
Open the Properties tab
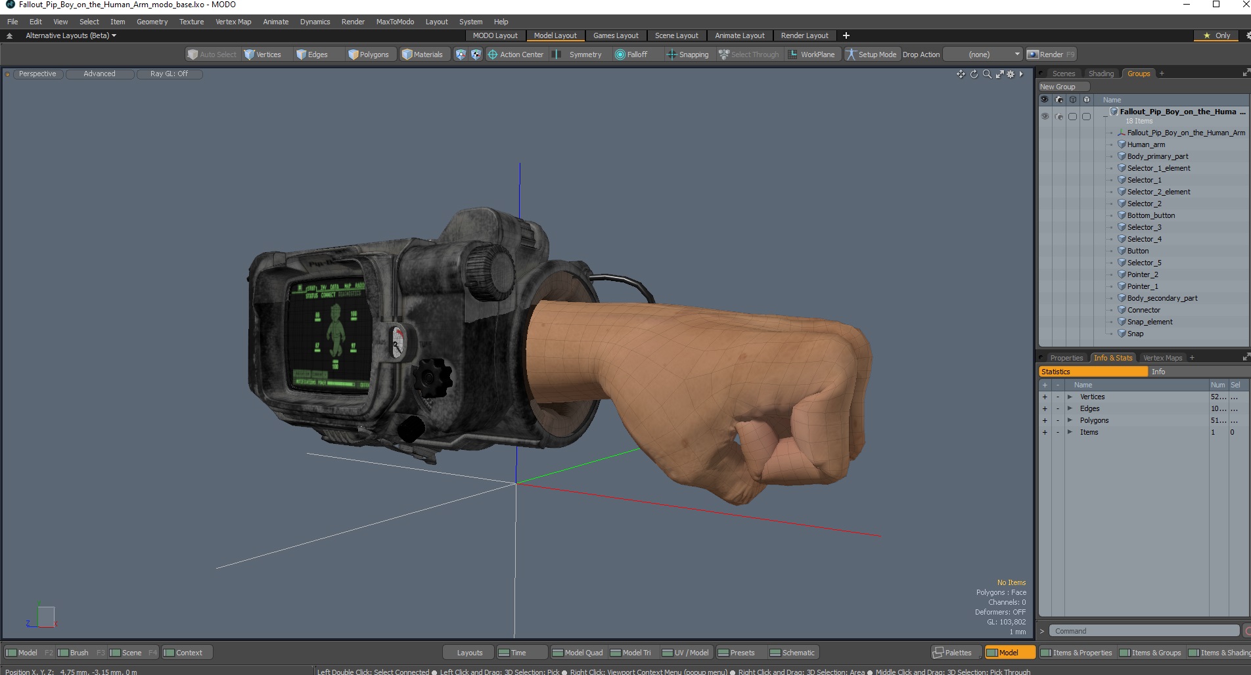click(1066, 358)
